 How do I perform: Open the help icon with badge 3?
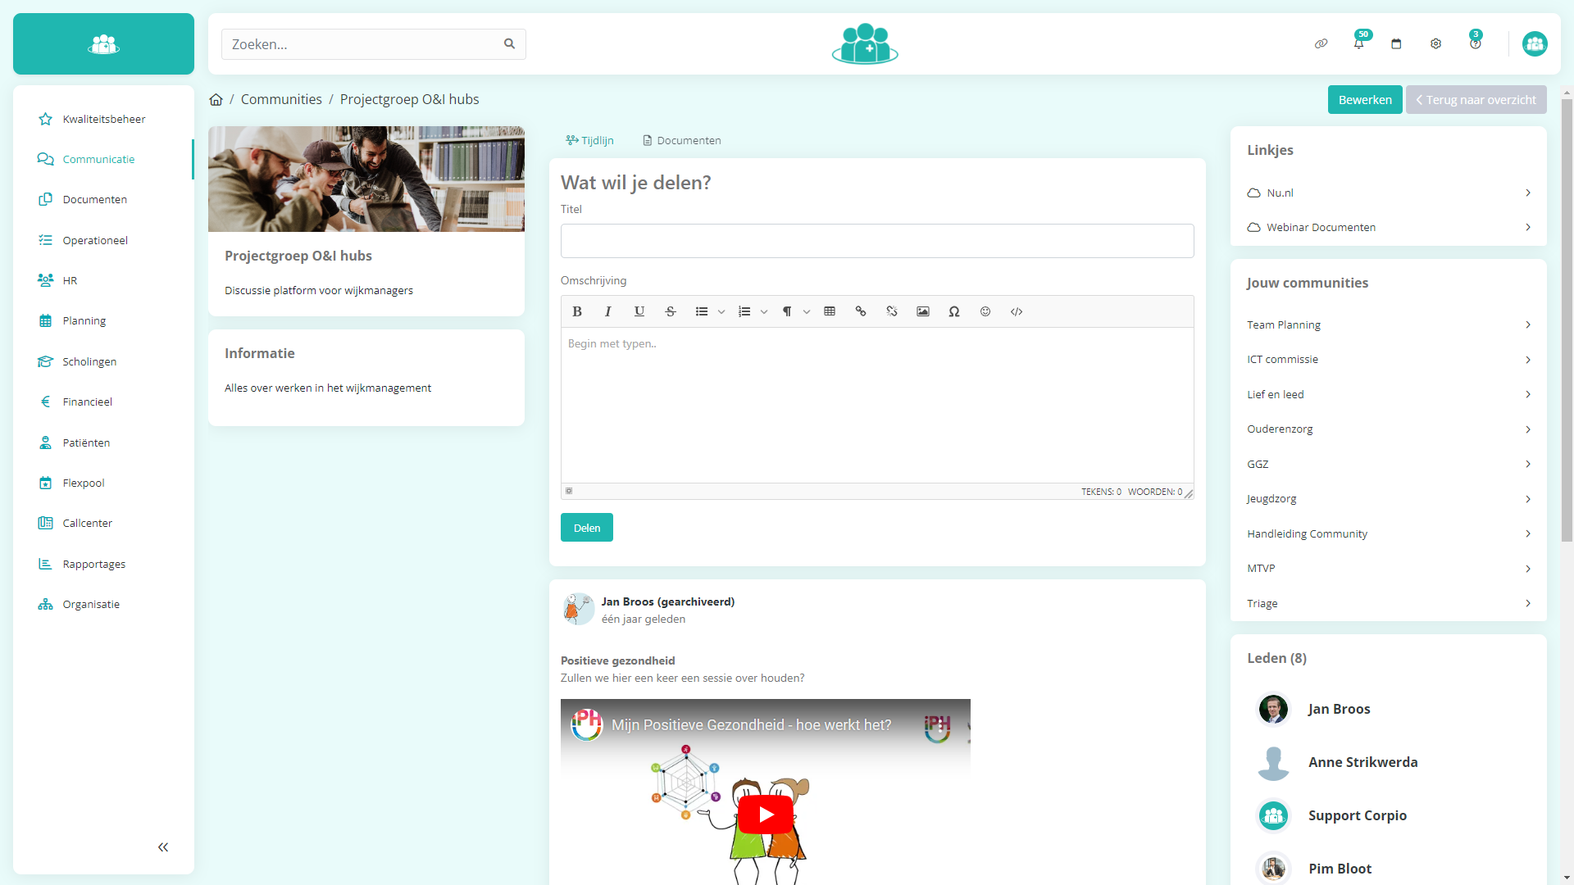coord(1475,43)
